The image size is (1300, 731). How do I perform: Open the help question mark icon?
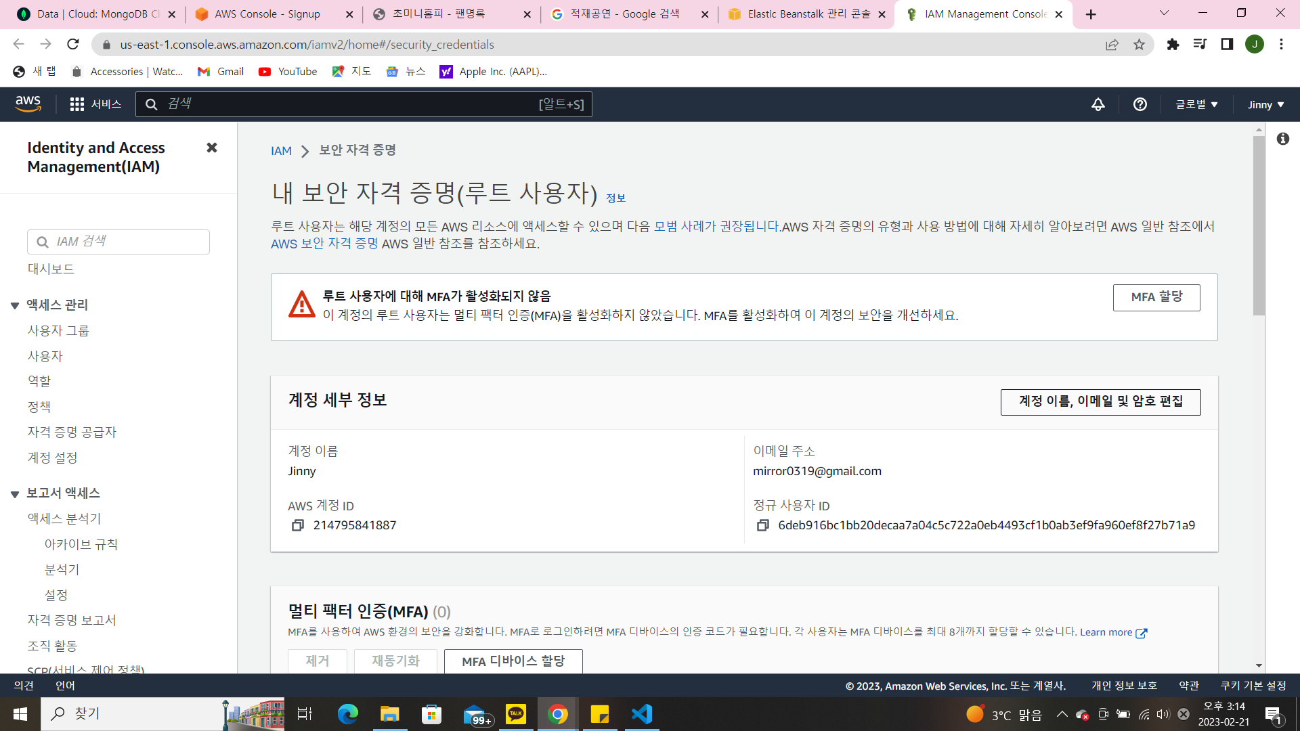(x=1140, y=104)
